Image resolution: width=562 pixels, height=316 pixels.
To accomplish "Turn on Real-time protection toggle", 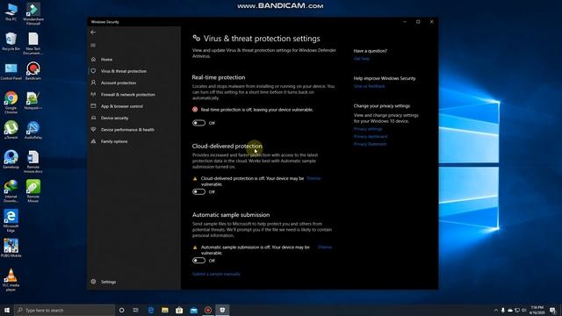I will [x=199, y=123].
